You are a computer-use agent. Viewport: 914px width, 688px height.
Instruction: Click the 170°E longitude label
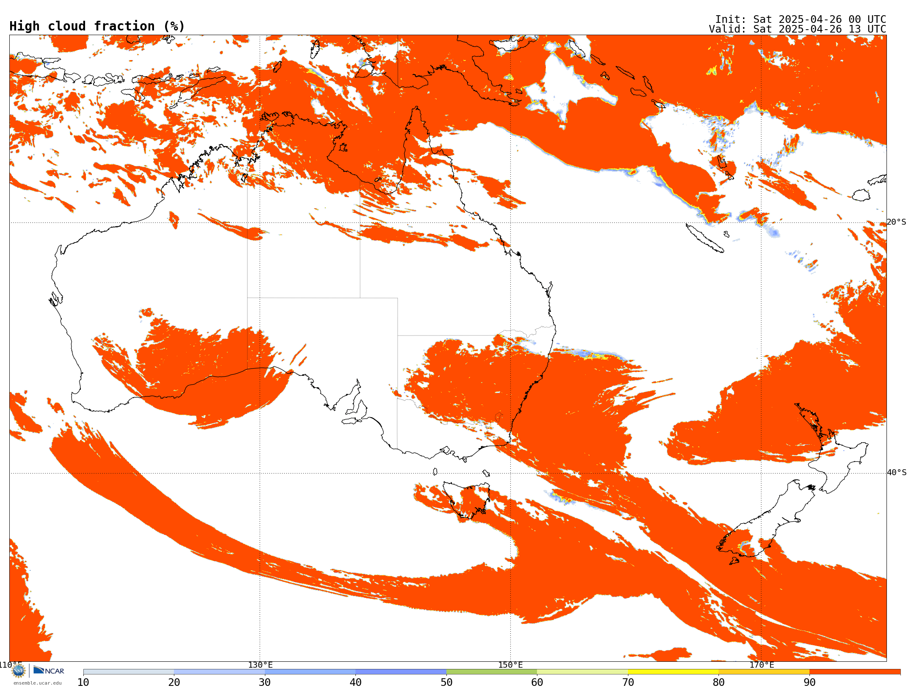(762, 665)
